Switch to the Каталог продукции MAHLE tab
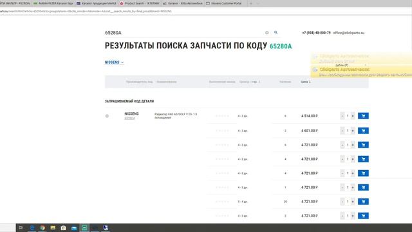The width and height of the screenshot is (412, 232). [97, 3]
